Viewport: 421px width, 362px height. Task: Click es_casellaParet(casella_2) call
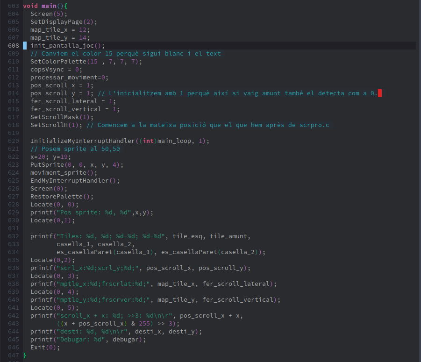[x=211, y=252]
